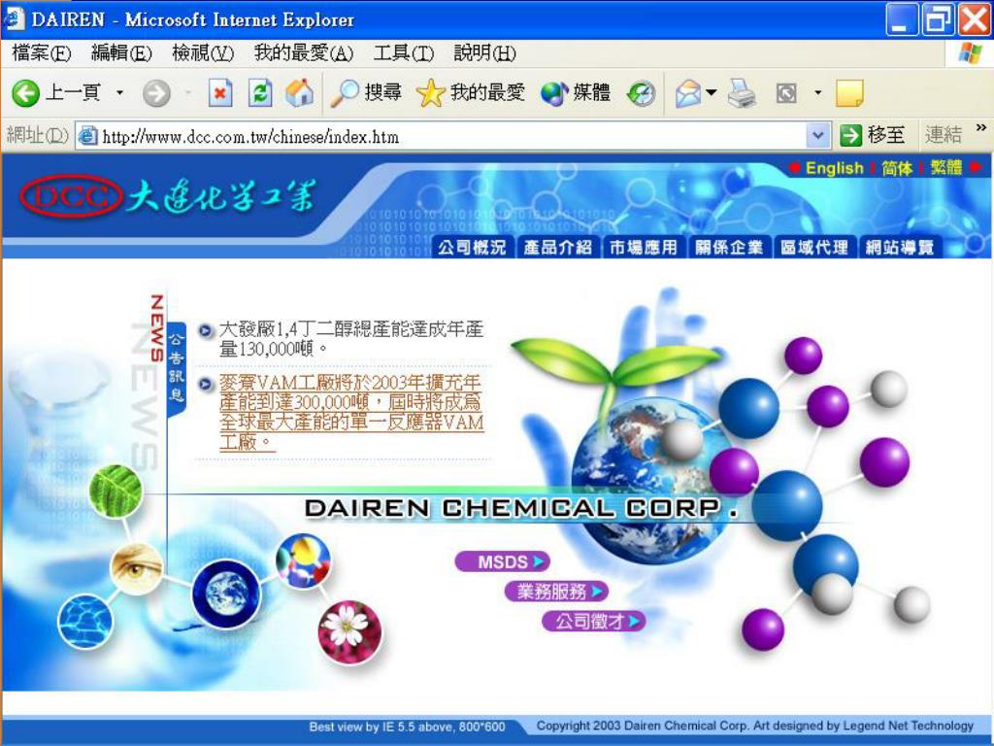
Task: Open the 我的最愛(A) menu
Action: 303,52
